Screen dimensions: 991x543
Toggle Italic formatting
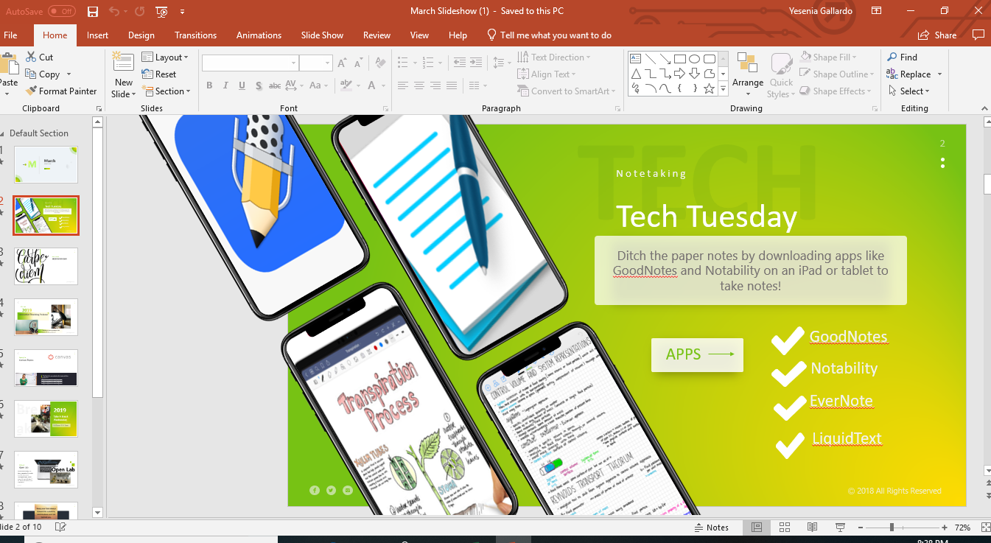click(x=225, y=85)
